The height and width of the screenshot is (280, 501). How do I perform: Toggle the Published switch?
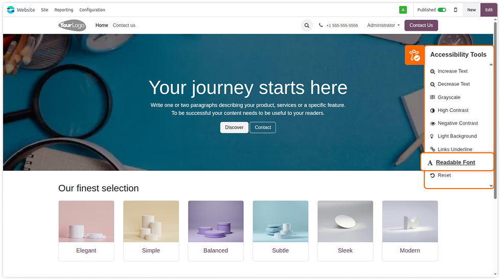pos(442,10)
